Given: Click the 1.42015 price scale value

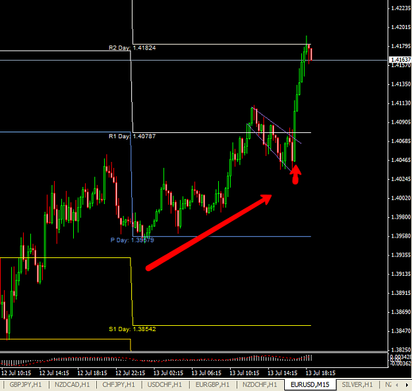Looking at the screenshot, I should point(401,27).
